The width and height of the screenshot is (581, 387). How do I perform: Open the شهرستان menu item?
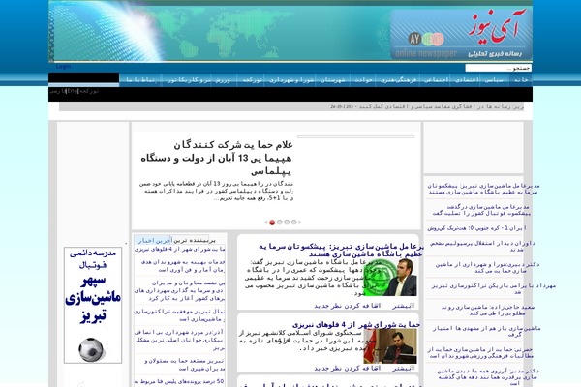coord(333,79)
